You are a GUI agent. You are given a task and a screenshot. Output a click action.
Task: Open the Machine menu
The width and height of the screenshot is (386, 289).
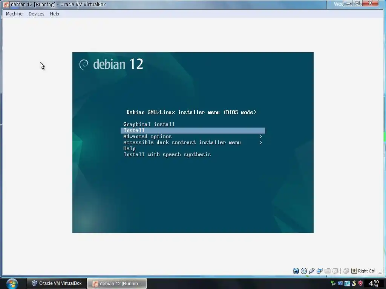click(x=14, y=14)
